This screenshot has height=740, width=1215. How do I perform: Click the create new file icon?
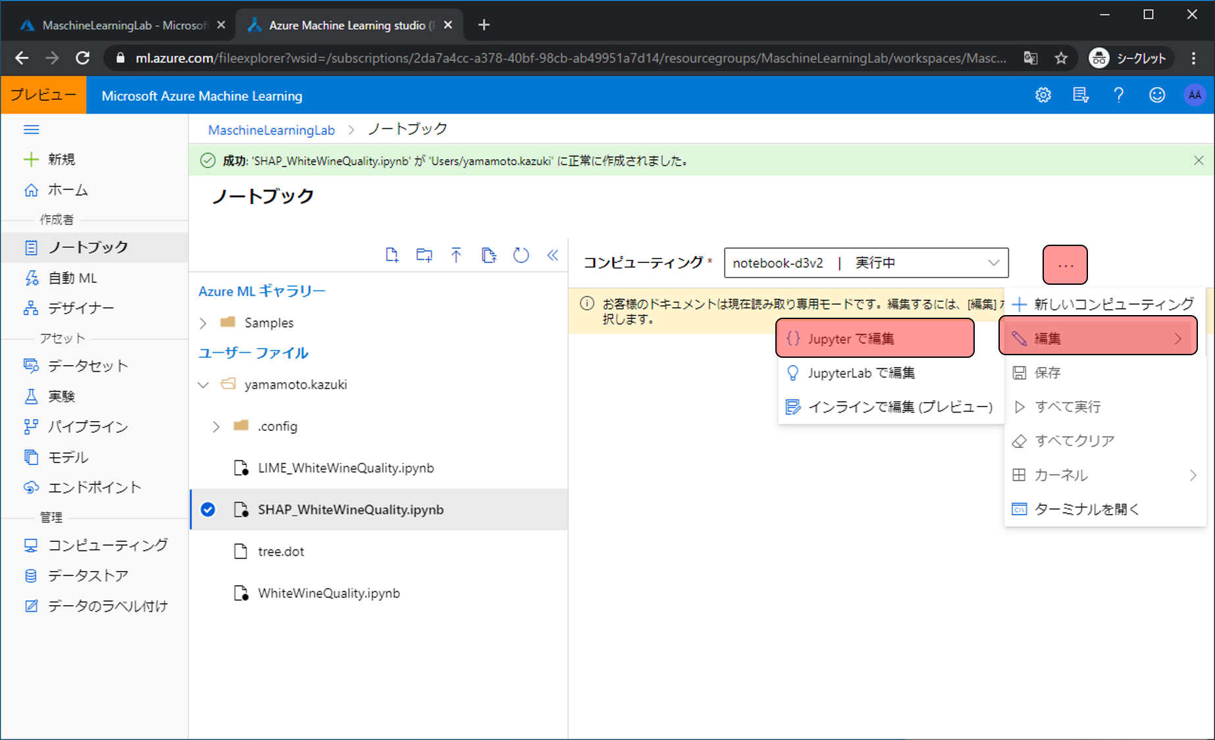coord(392,255)
